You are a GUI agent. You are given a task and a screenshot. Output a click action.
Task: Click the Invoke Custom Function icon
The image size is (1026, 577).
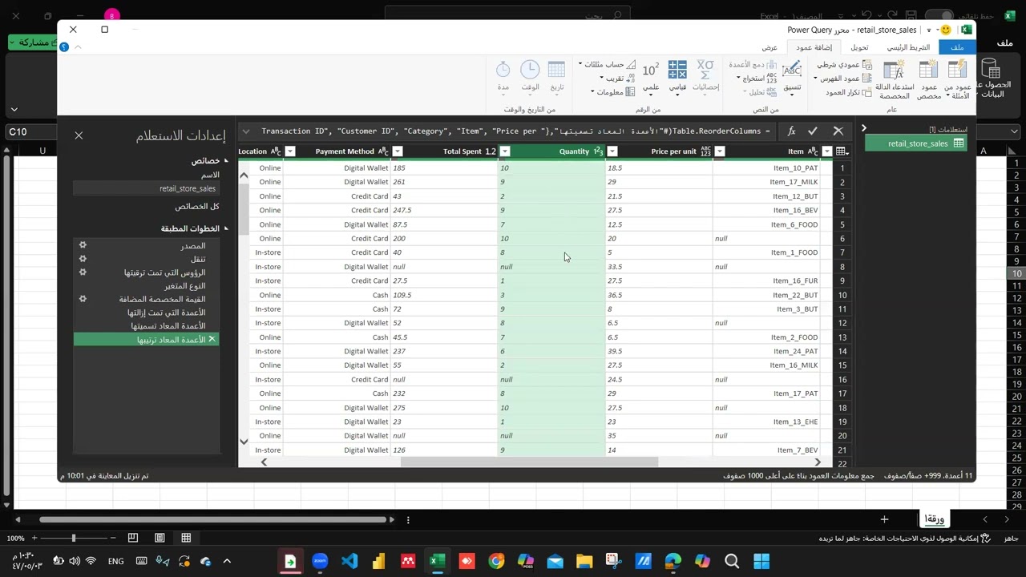click(894, 71)
